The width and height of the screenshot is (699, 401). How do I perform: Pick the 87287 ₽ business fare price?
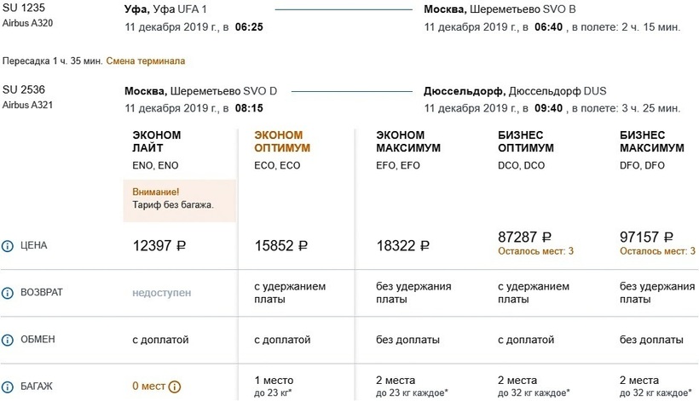point(524,238)
